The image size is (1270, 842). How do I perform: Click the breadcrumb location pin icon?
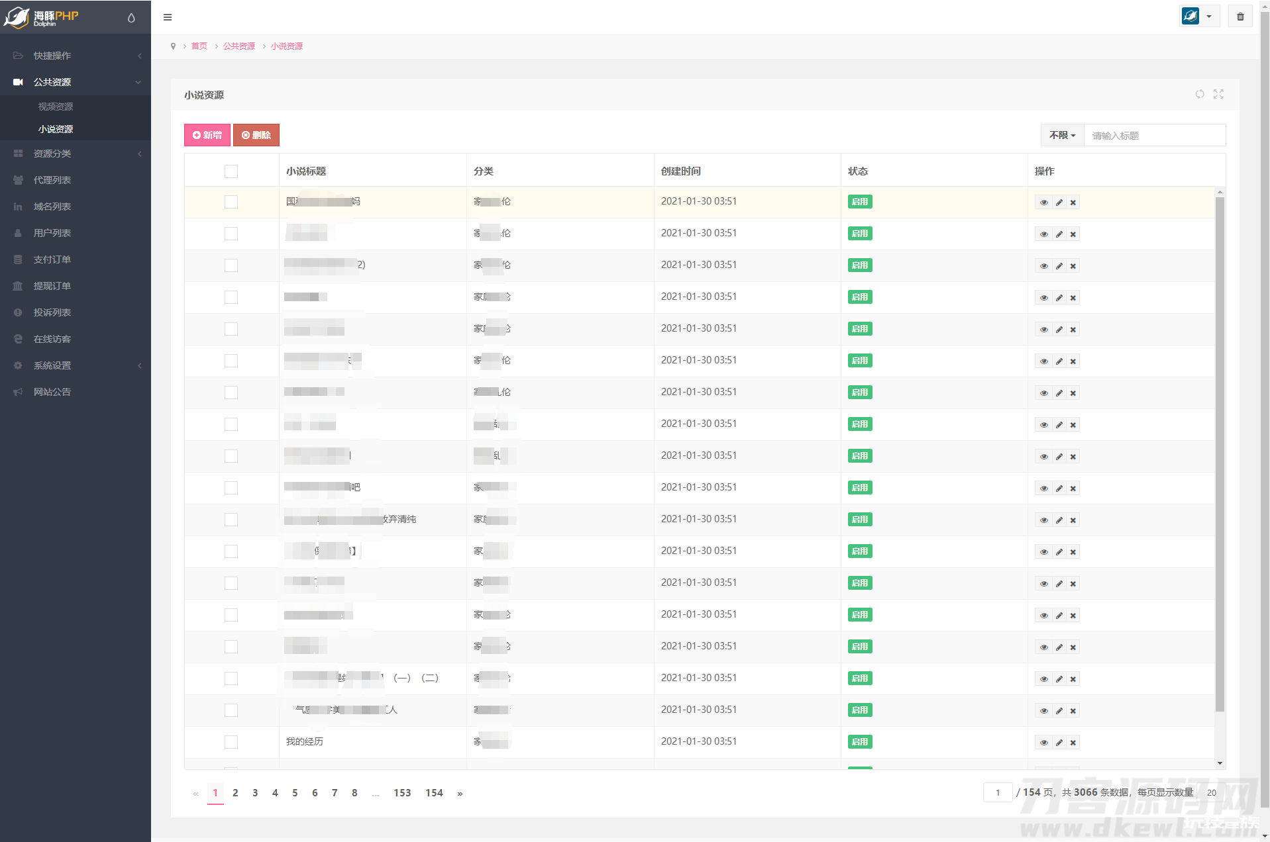click(173, 46)
